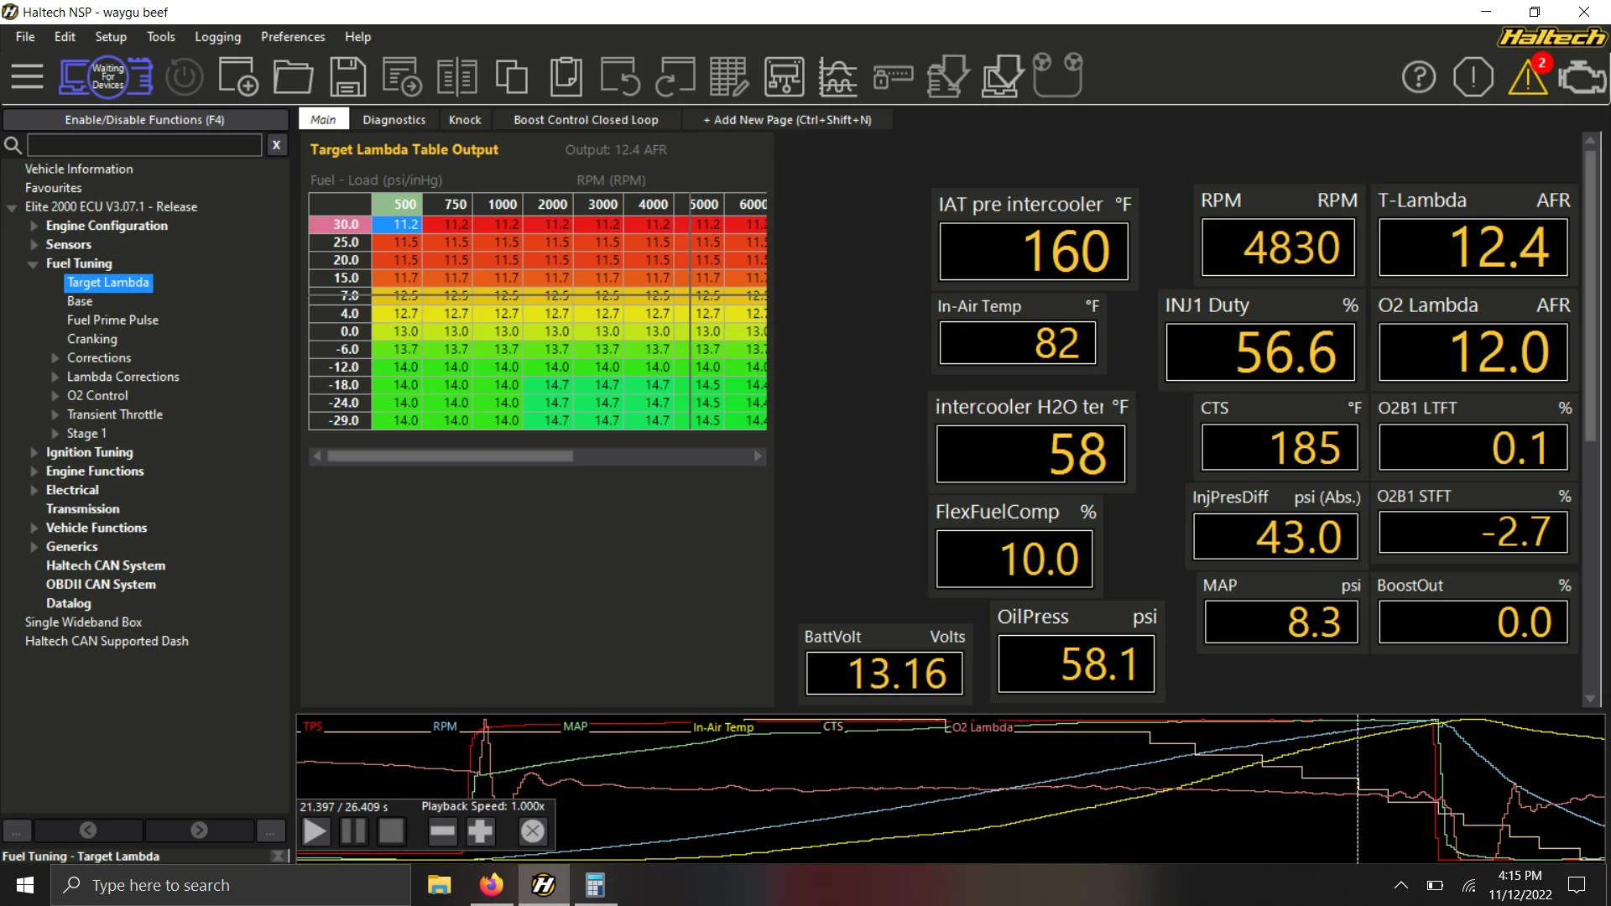Open the Logging menu
The image size is (1611, 906).
point(217,37)
